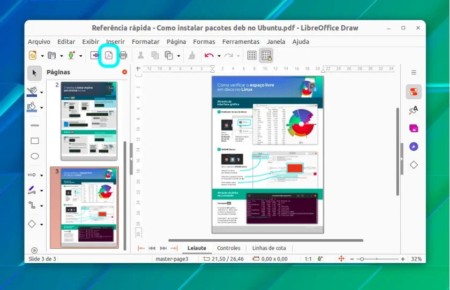Image resolution: width=450 pixels, height=290 pixels.
Task: Open the Shapes sidebar deck
Action: pos(414,165)
